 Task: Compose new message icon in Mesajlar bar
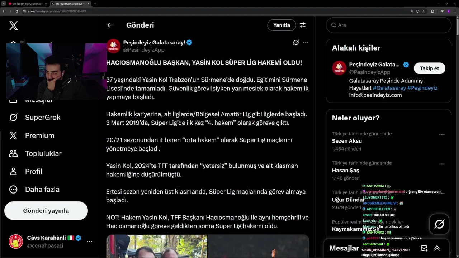coord(424,248)
